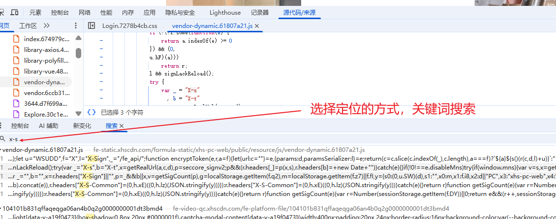Click code line return a.indexOf(e) >= 0
Viewport: 556px width, 219px height.
pos(196,41)
